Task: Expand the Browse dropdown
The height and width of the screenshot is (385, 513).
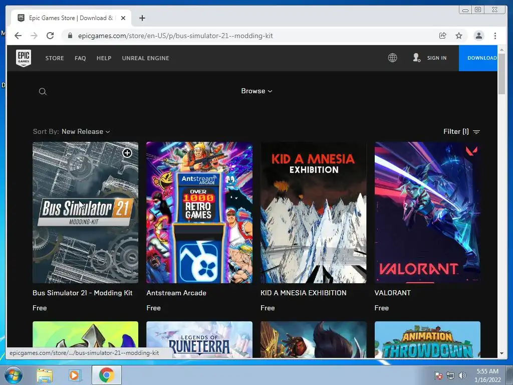Action: [x=256, y=91]
